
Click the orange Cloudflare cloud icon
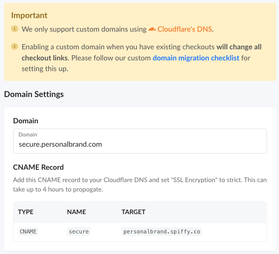pyautogui.click(x=152, y=29)
